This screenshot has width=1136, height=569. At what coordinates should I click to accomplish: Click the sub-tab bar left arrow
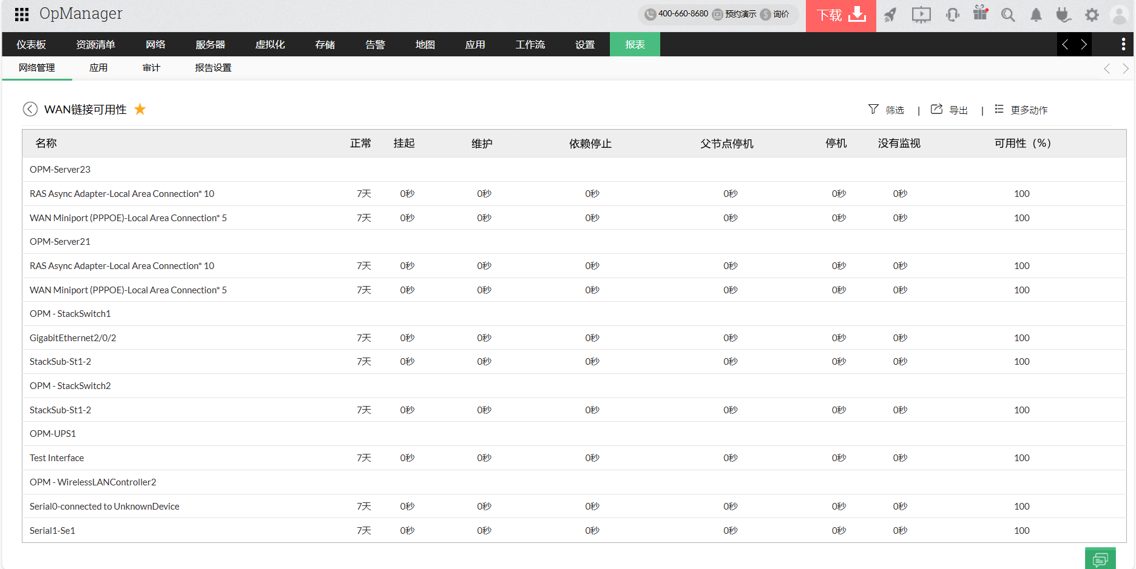point(1107,68)
